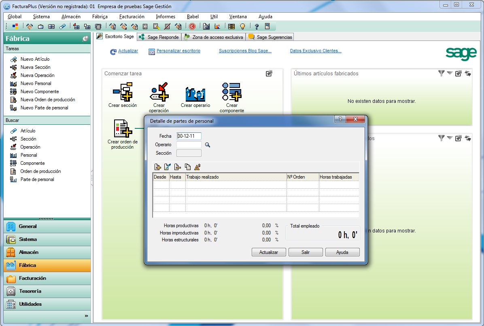
Task: Open the Tesorería section in the sidebar
Action: click(47, 292)
